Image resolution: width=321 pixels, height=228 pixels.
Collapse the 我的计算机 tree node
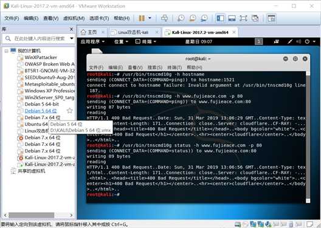[x=6, y=50]
